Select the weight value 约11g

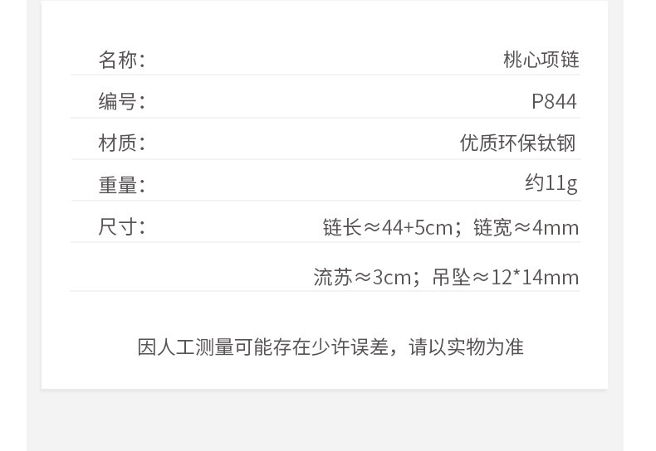(551, 183)
